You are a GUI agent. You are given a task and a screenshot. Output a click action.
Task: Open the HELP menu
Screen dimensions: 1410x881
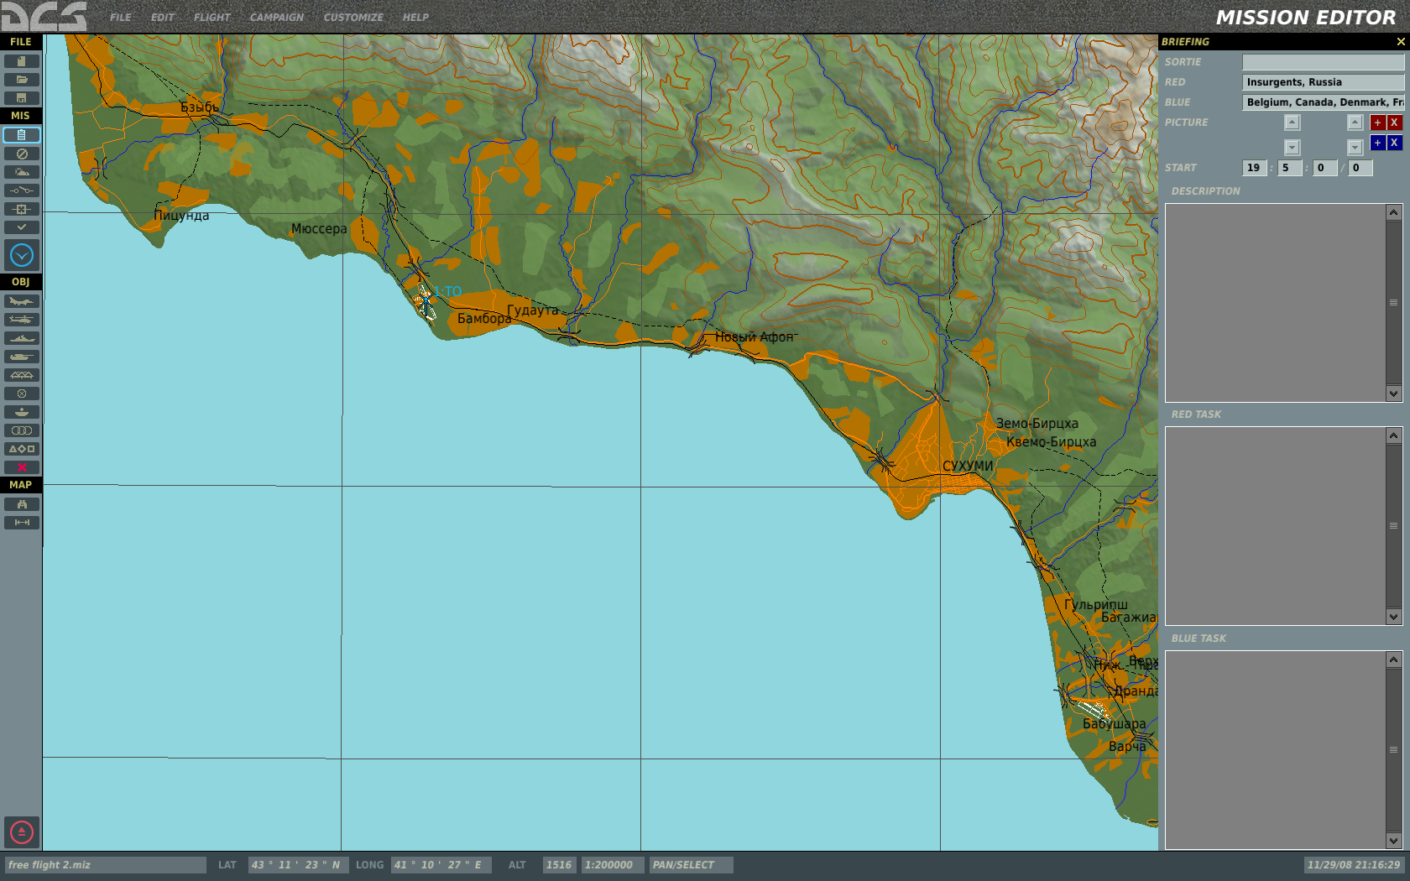[x=415, y=18]
